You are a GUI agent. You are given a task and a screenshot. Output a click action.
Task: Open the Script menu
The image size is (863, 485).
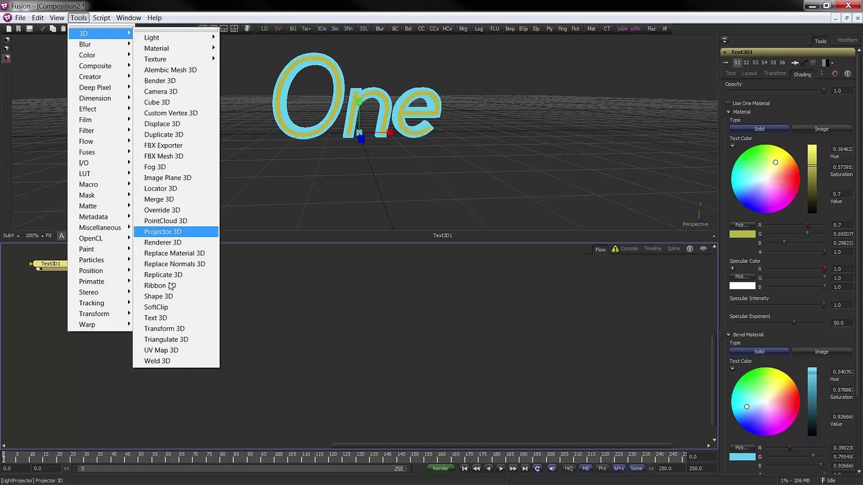pos(101,18)
